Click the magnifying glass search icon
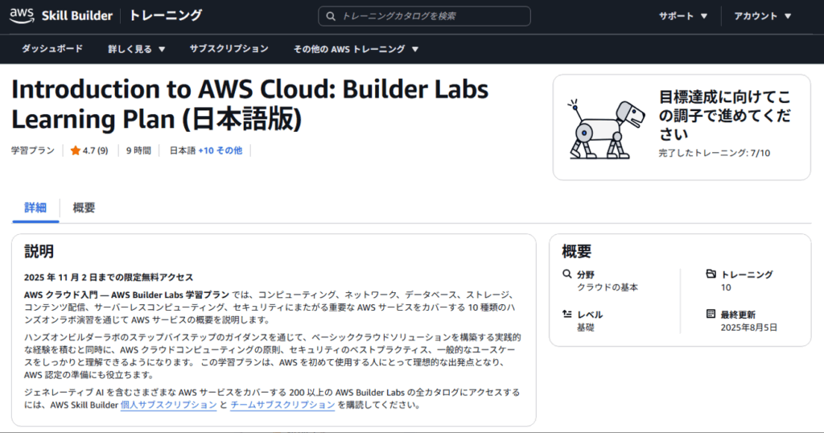 [x=331, y=16]
